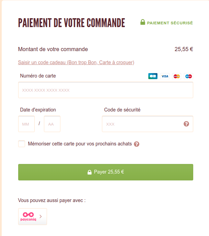This screenshot has width=209, height=236.
Task: Click the 25,55 € order amount
Action: [184, 49]
